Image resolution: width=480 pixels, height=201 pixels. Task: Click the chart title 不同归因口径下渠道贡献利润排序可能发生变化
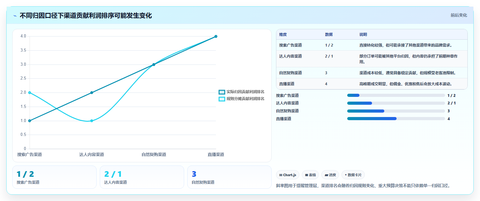[x=86, y=16]
